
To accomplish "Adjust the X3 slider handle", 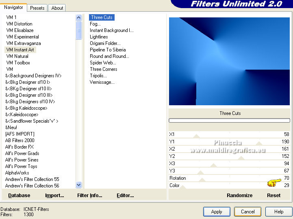I will point(213,166).
